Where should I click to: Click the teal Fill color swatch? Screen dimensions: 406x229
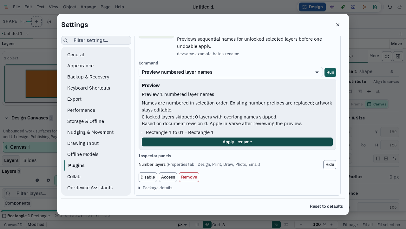click(x=29, y=22)
